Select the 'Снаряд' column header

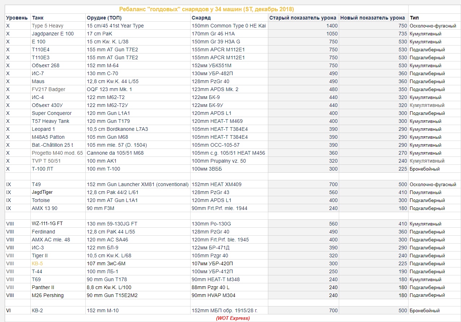pyautogui.click(x=201, y=18)
